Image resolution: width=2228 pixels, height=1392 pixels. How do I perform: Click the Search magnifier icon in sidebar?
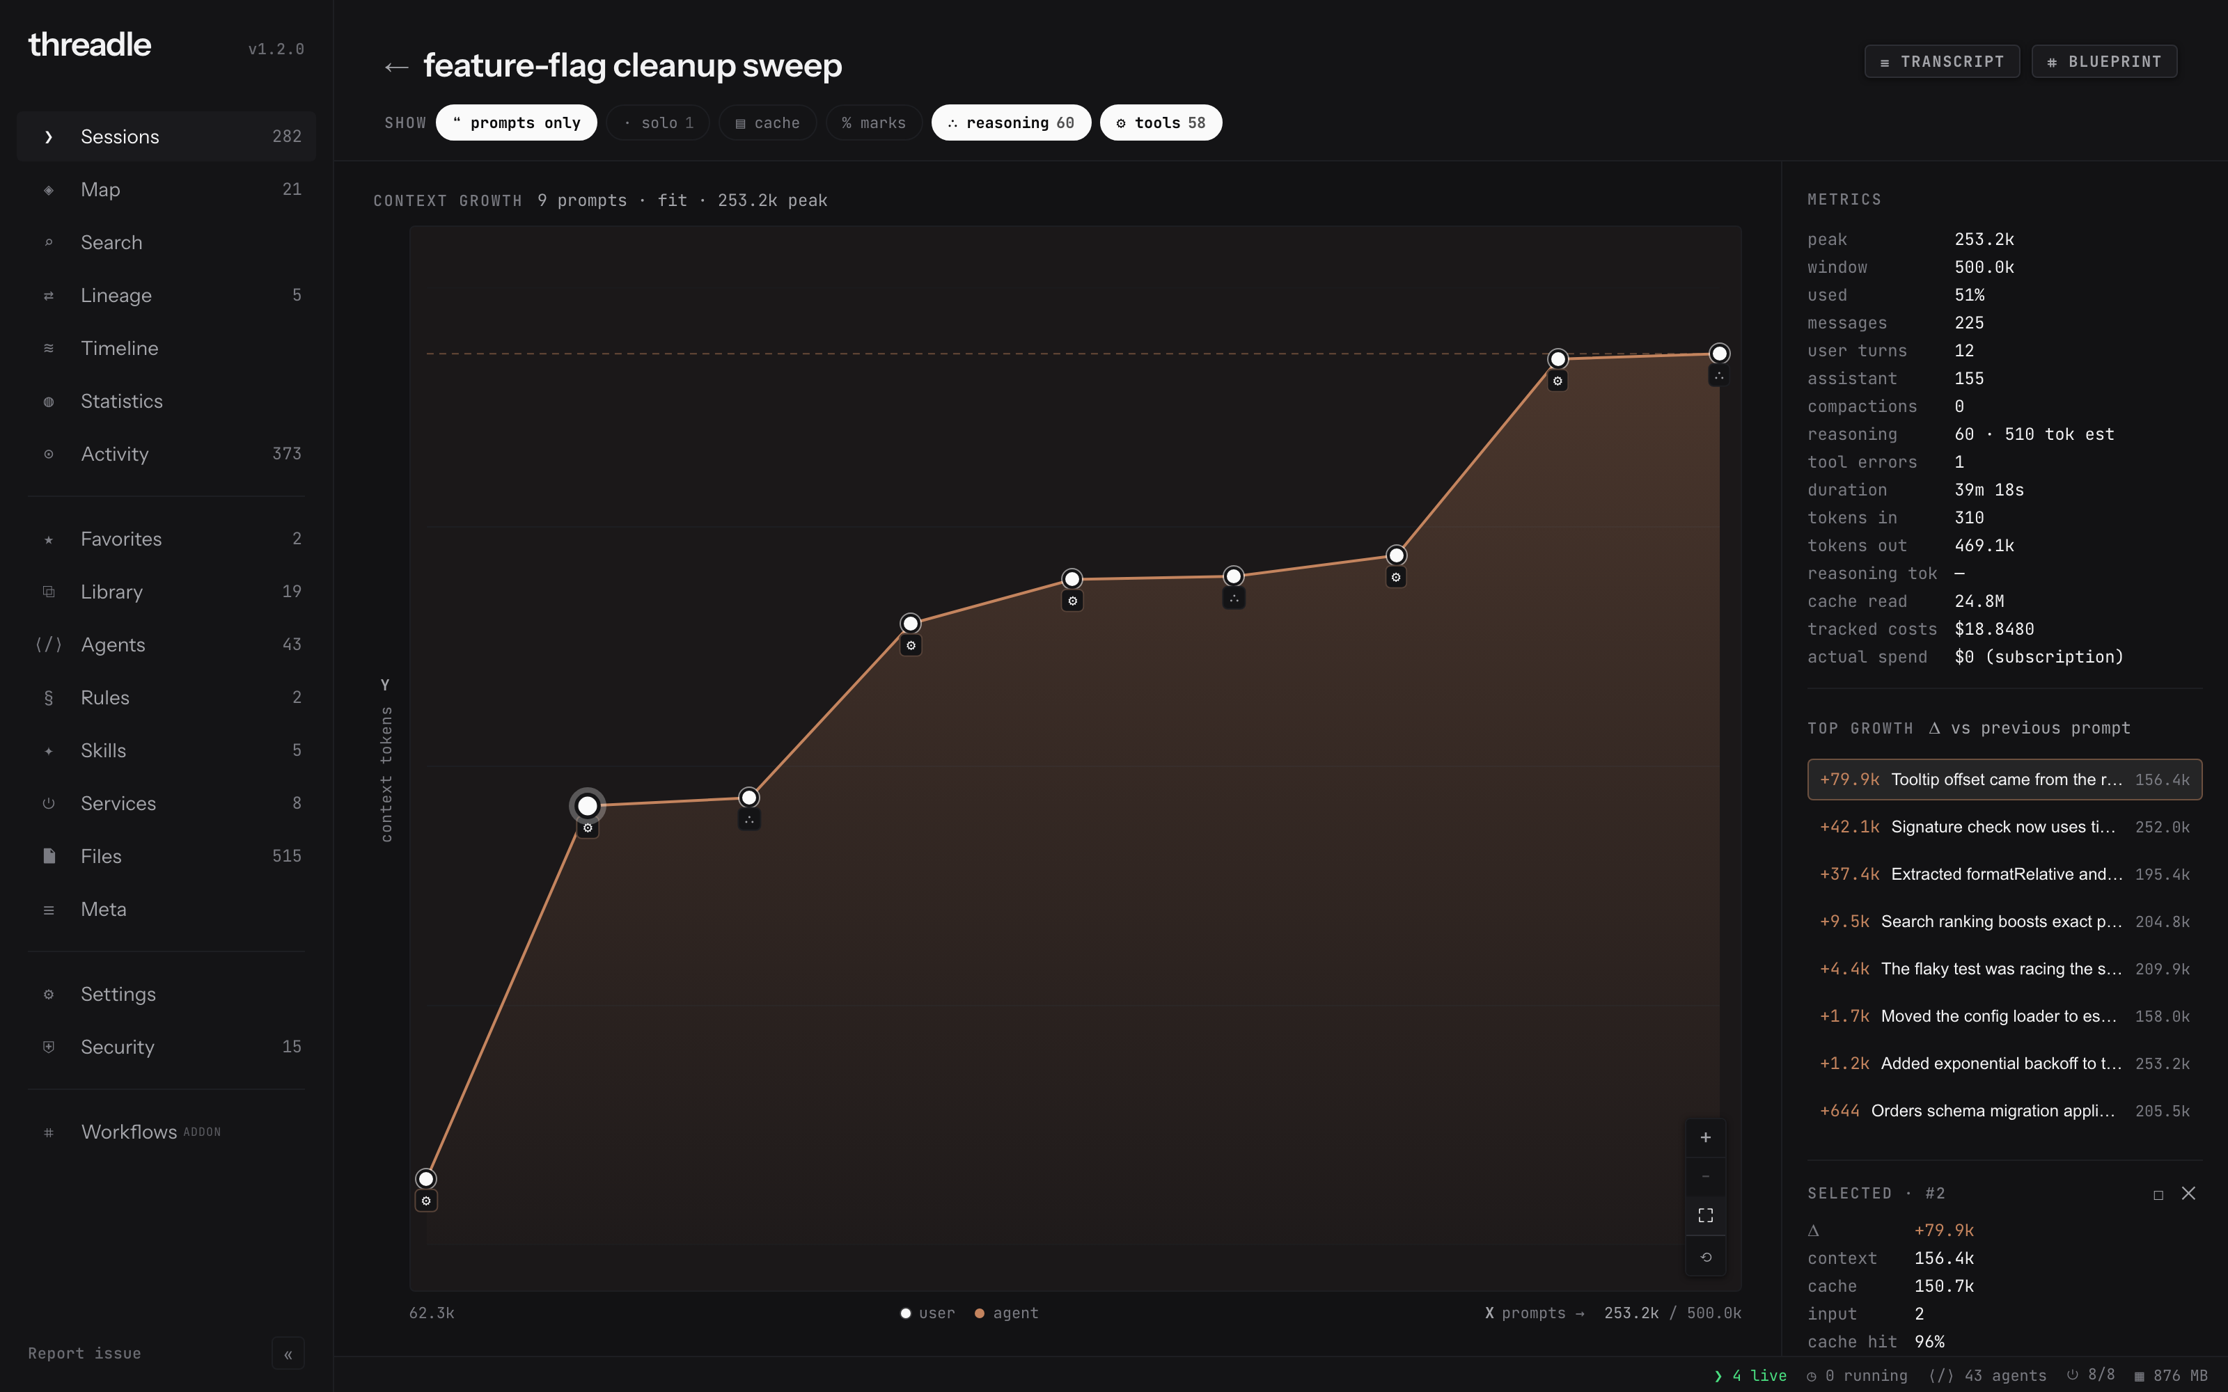pos(49,242)
